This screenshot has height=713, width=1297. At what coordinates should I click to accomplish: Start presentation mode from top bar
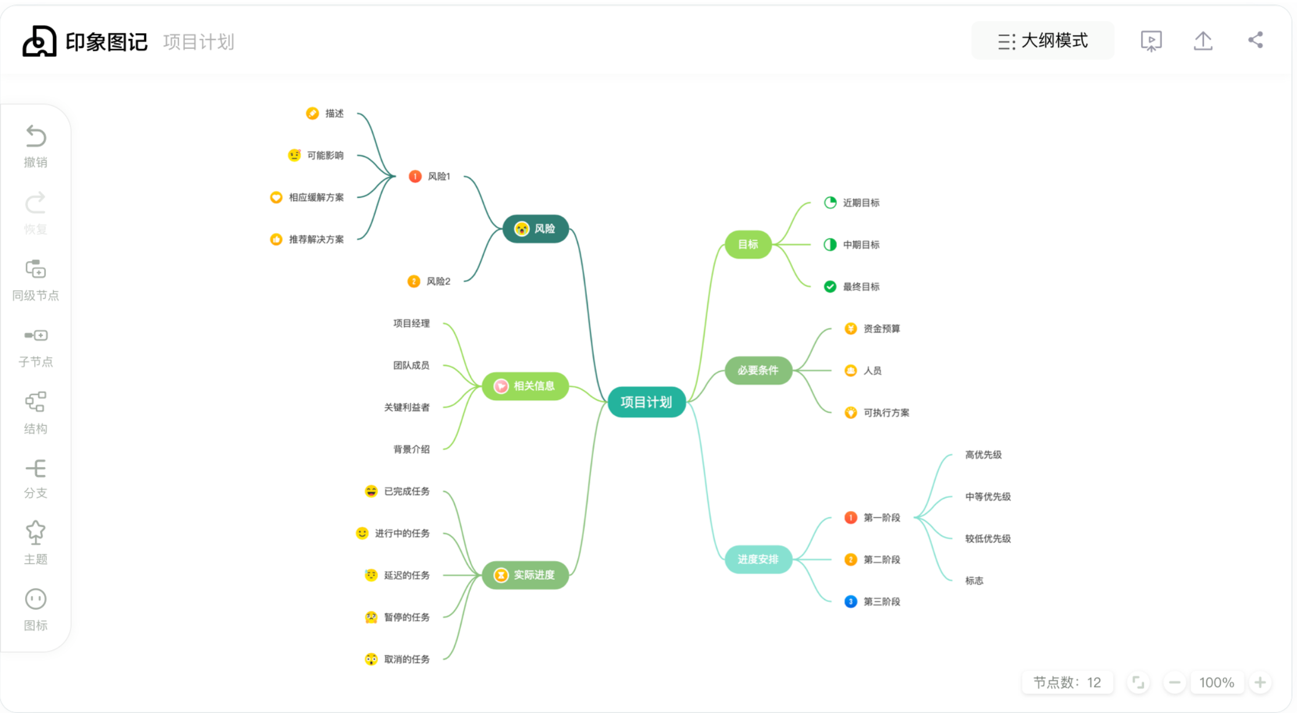coord(1151,41)
